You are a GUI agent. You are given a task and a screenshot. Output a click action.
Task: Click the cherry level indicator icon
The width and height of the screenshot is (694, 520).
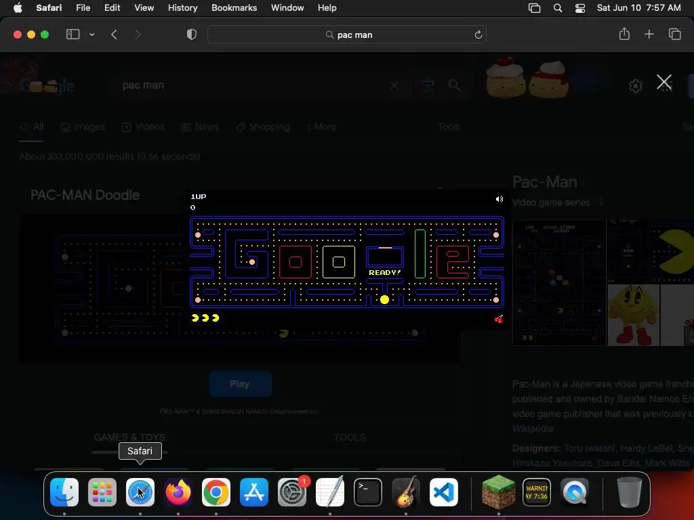click(x=498, y=319)
